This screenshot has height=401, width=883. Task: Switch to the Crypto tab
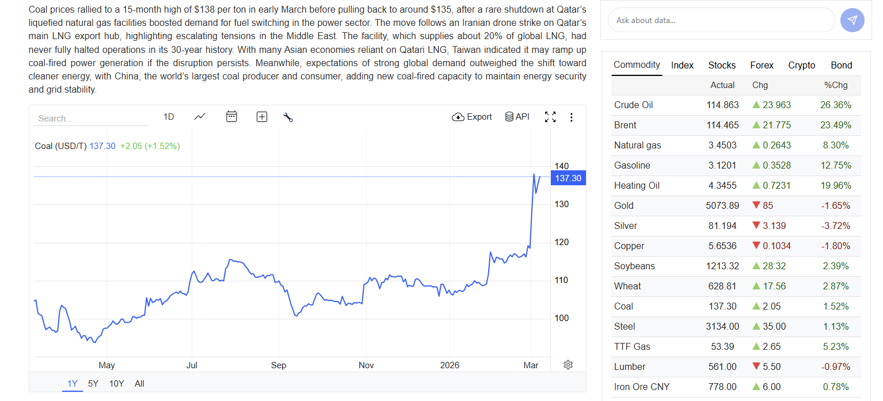pos(802,65)
